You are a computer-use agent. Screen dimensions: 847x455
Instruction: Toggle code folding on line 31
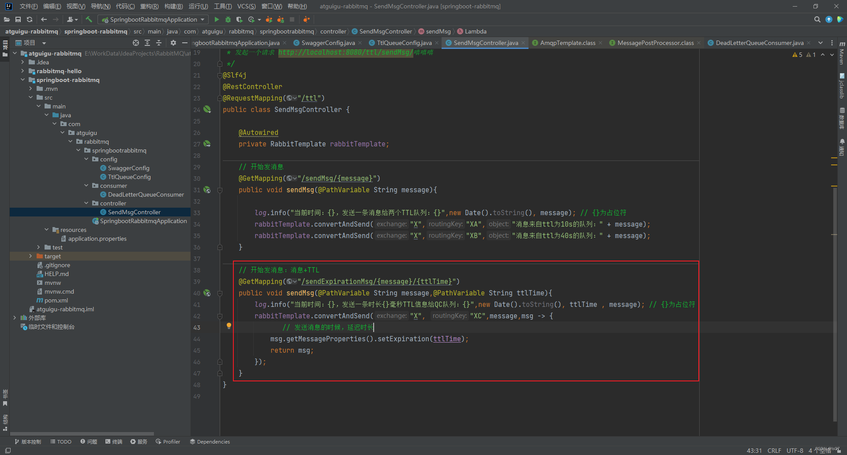click(x=220, y=190)
